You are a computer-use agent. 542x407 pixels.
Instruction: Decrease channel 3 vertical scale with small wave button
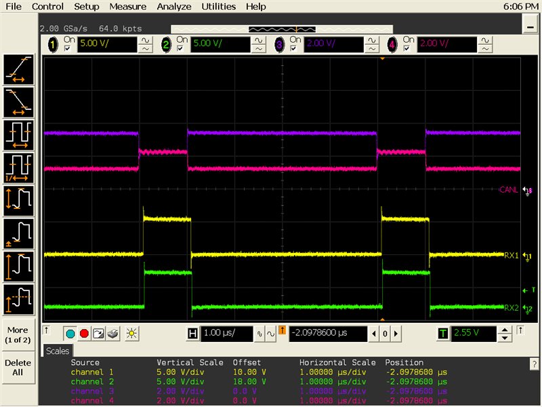(x=372, y=49)
